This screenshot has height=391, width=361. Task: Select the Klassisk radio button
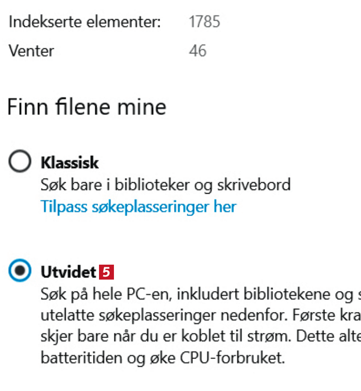(x=20, y=162)
